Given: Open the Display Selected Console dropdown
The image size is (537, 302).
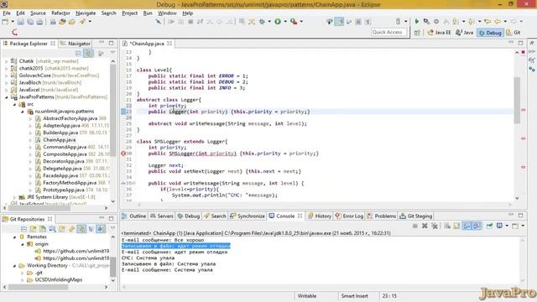Looking at the screenshot, I should (507, 226).
